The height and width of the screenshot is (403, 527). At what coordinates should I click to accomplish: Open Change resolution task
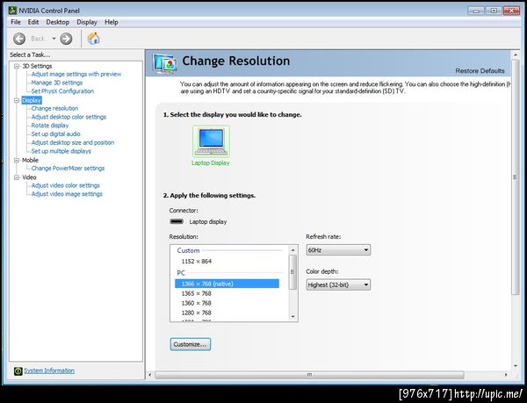(x=54, y=109)
